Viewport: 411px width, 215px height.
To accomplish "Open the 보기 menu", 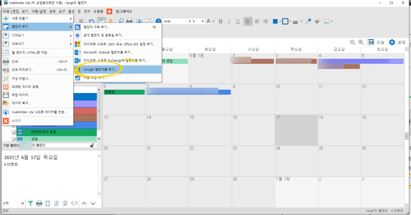I will click(25, 11).
